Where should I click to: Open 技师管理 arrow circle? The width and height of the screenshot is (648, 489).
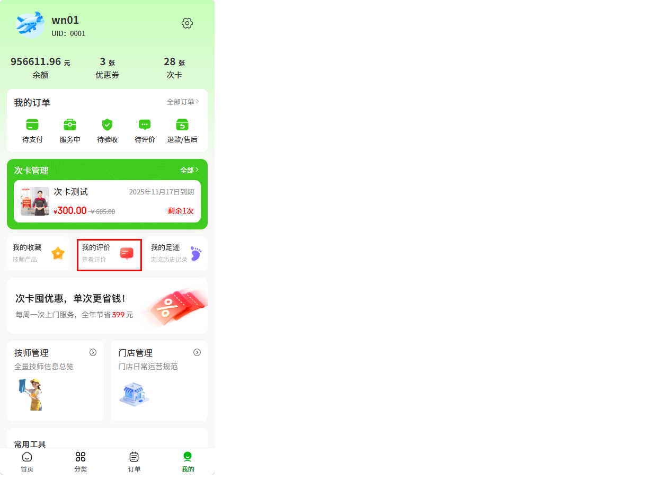[x=93, y=352]
